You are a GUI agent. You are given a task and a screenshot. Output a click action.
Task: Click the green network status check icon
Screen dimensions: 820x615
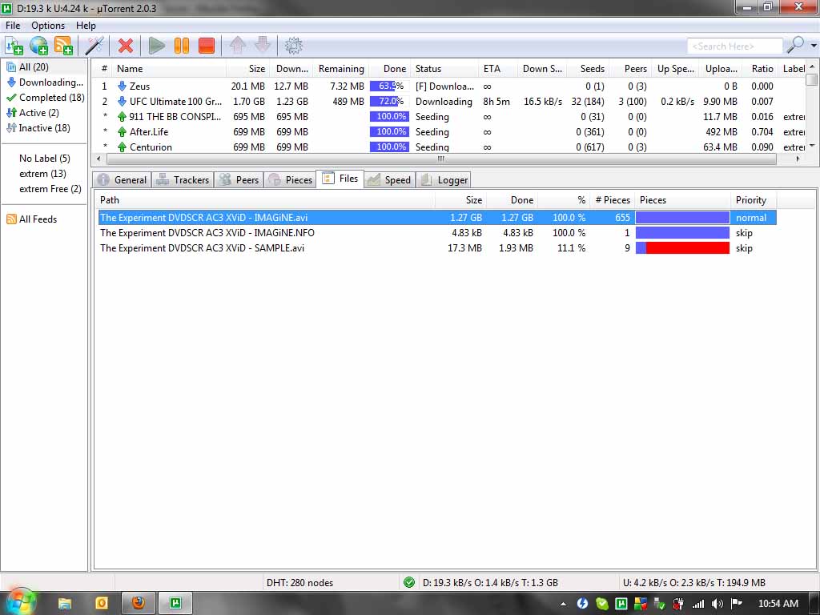pyautogui.click(x=409, y=582)
